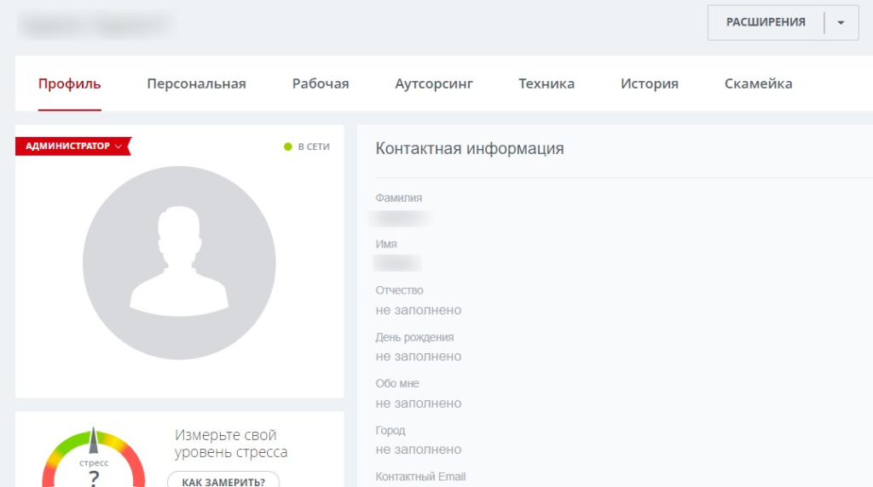The height and width of the screenshot is (487, 873).
Task: Click the Контактный Email label
Action: pos(420,477)
